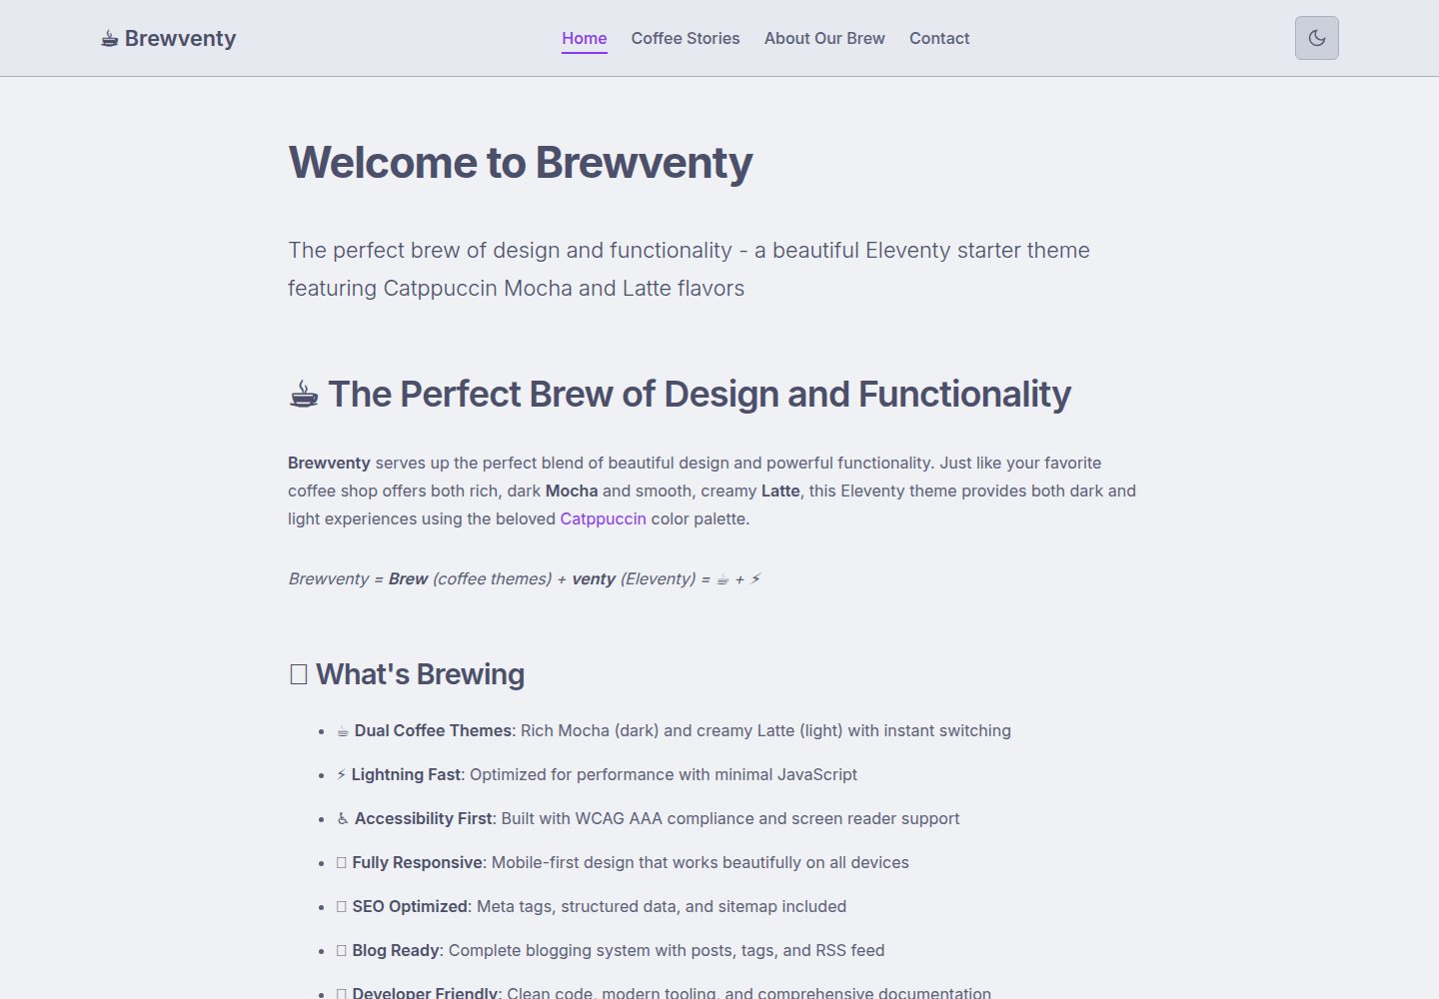The width and height of the screenshot is (1439, 999).
Task: Click the bold Mocha word in paragraph
Action: [x=572, y=491]
